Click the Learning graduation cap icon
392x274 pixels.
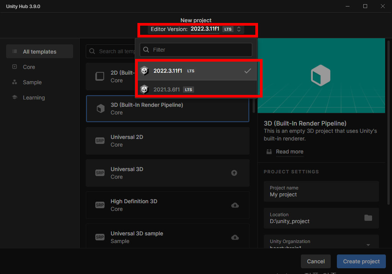click(x=15, y=97)
